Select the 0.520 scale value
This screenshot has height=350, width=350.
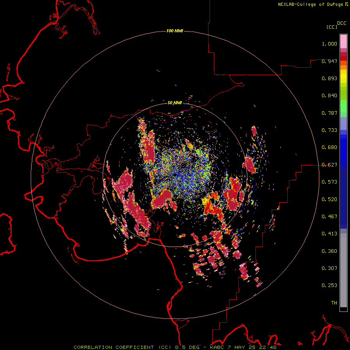click(x=329, y=199)
